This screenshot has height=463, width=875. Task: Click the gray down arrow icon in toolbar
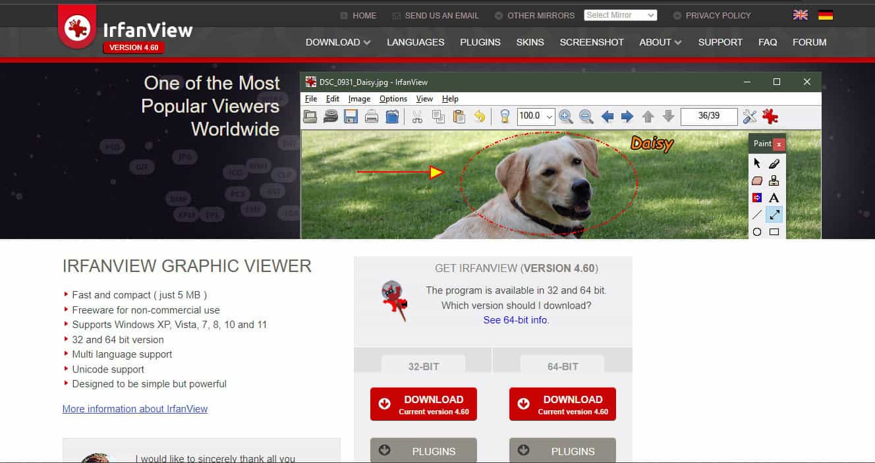click(668, 117)
